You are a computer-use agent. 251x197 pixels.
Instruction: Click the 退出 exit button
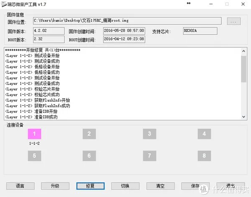[231, 186]
